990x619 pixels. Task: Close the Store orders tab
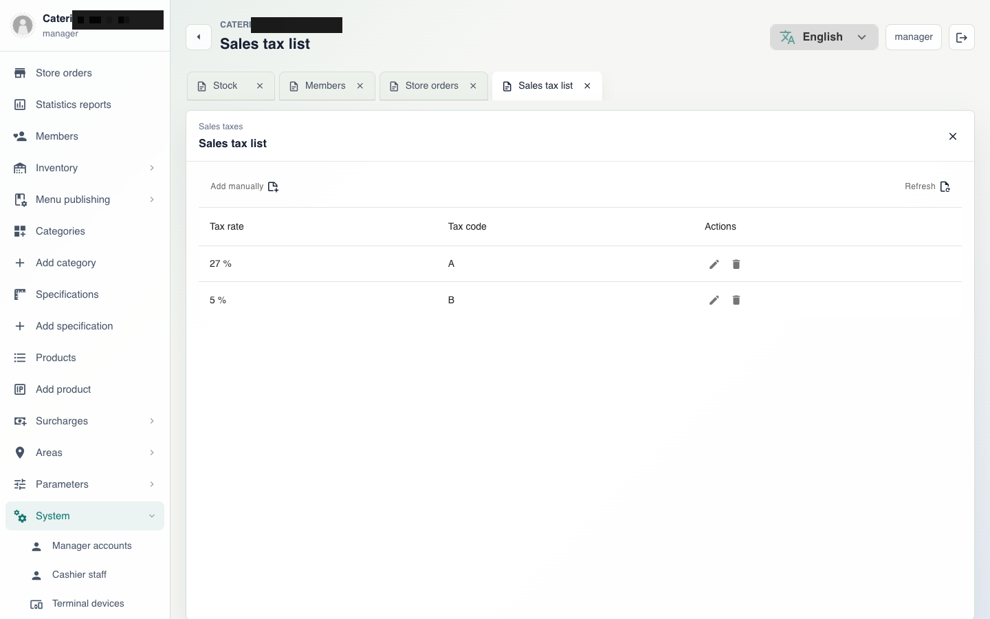tap(473, 86)
